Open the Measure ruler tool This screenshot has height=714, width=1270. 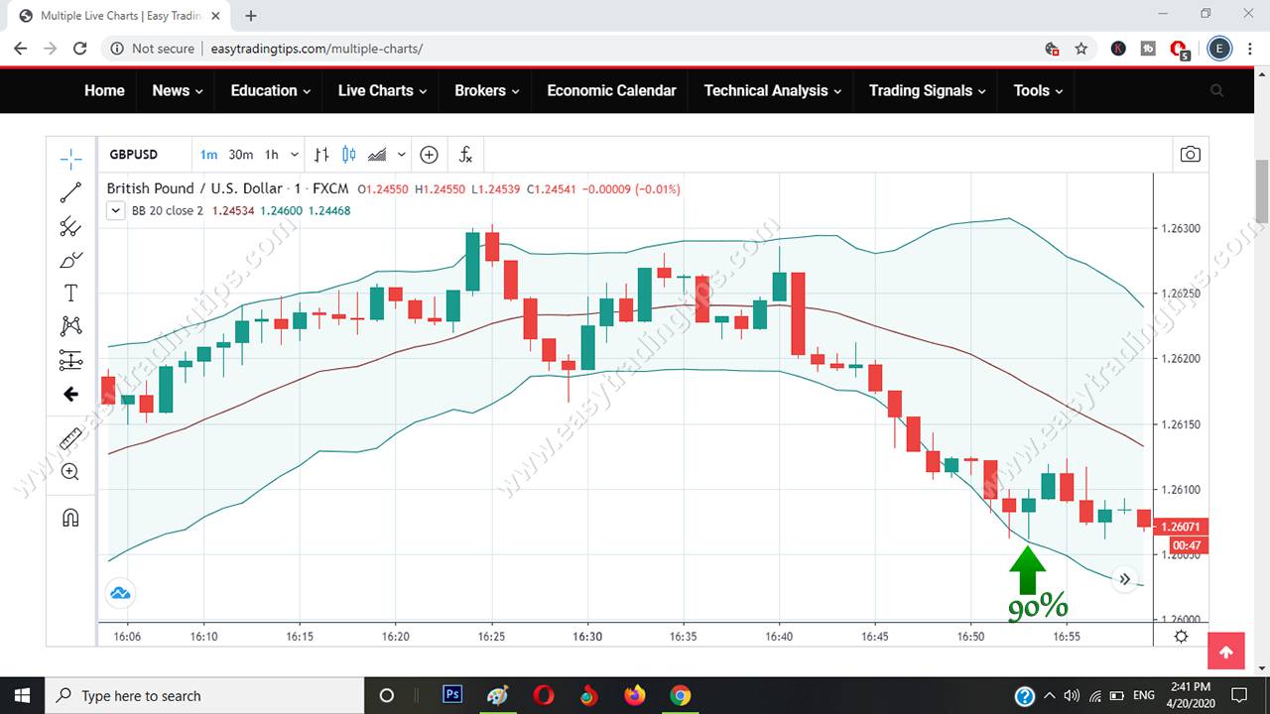69,437
